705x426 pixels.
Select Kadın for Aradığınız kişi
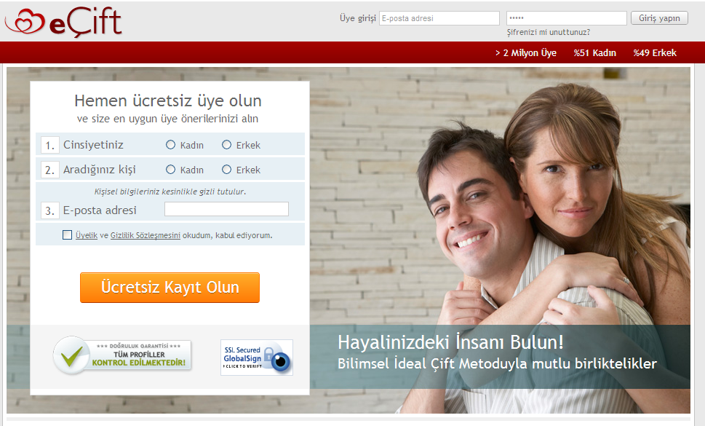pos(170,170)
